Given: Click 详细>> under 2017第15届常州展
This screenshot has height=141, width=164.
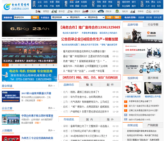Looking at the screenshot, I should [x=40, y=100].
